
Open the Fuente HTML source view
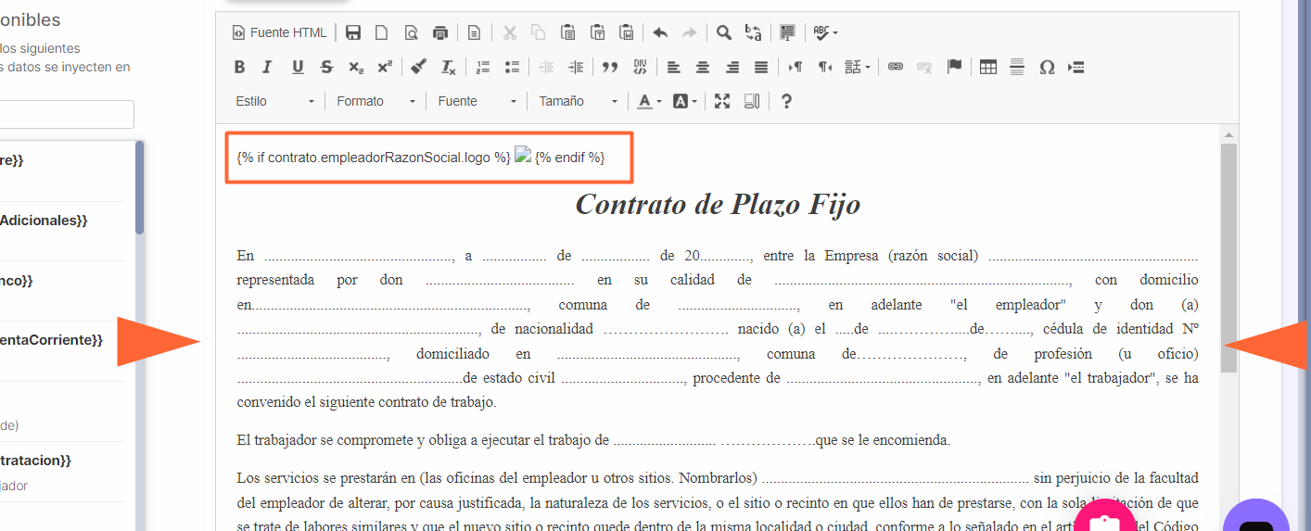click(x=280, y=32)
